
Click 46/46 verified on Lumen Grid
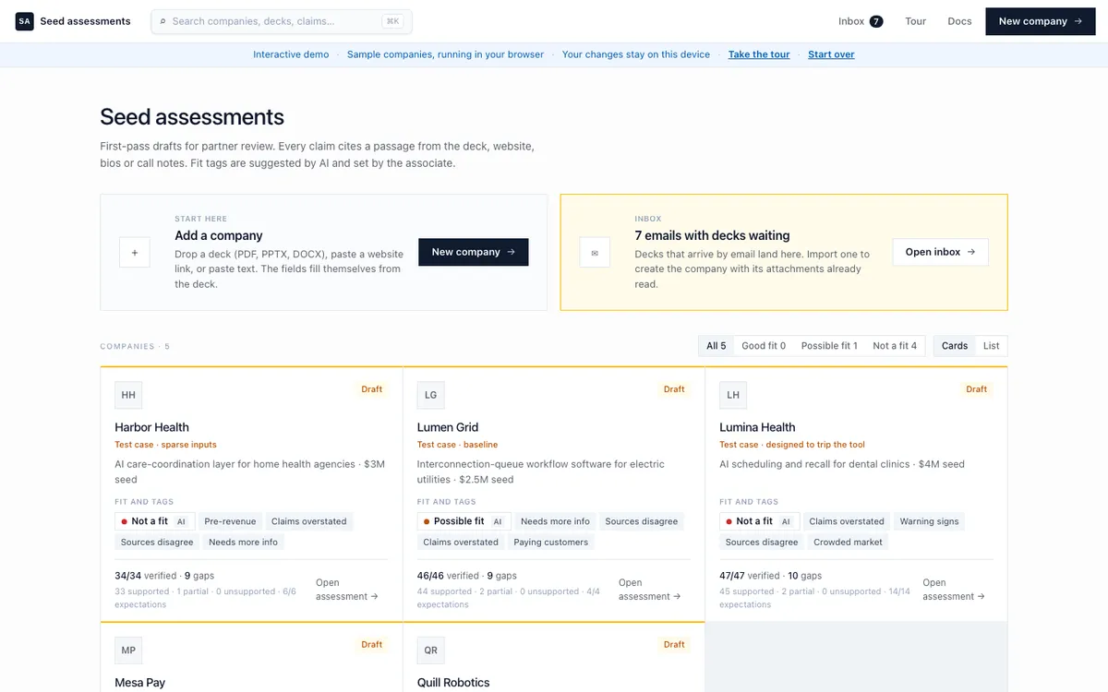[x=448, y=576]
